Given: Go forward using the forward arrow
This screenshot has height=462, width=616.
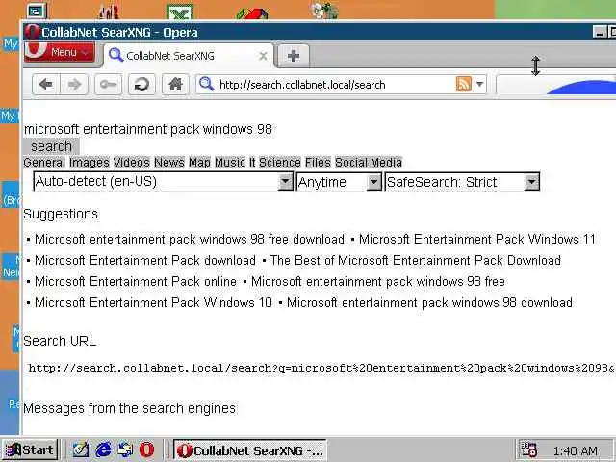Looking at the screenshot, I should [74, 84].
